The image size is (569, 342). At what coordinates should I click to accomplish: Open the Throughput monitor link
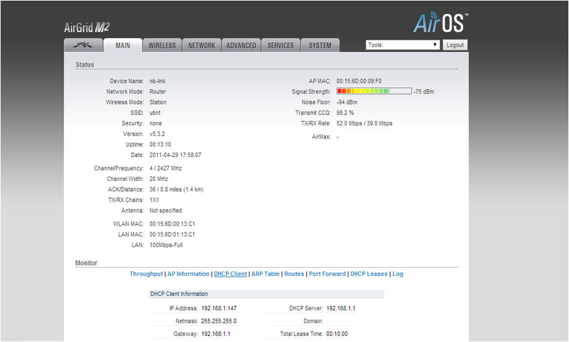[146, 274]
